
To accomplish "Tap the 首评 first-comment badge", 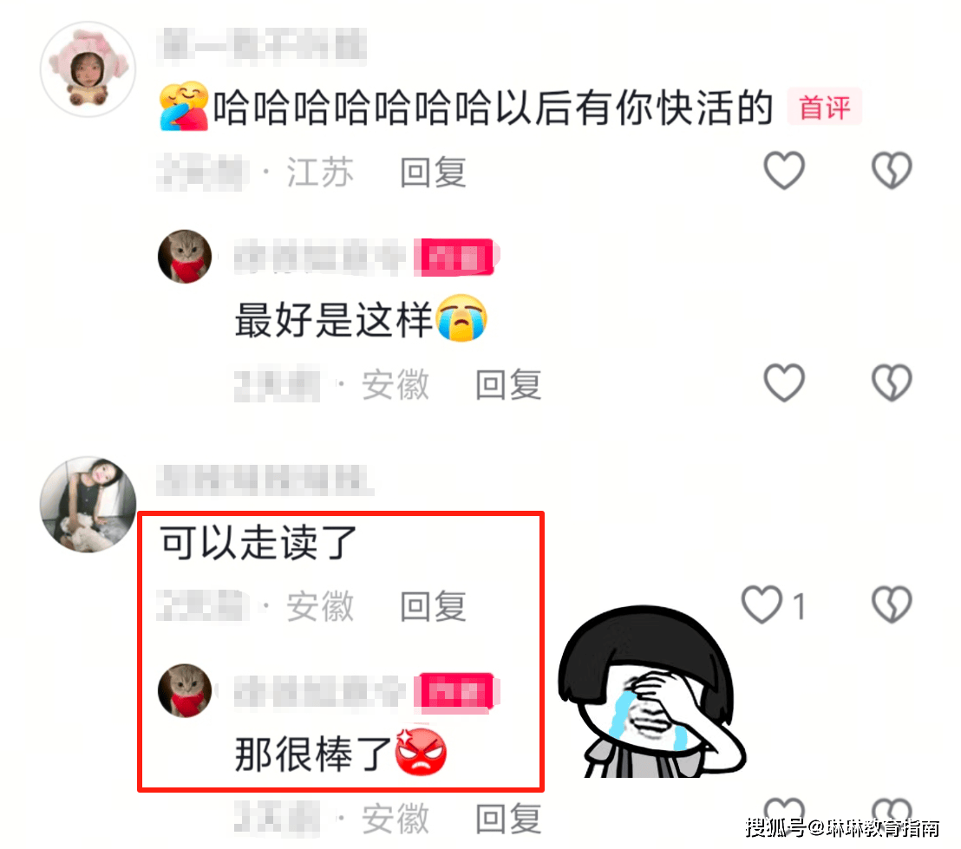I will coord(824,108).
